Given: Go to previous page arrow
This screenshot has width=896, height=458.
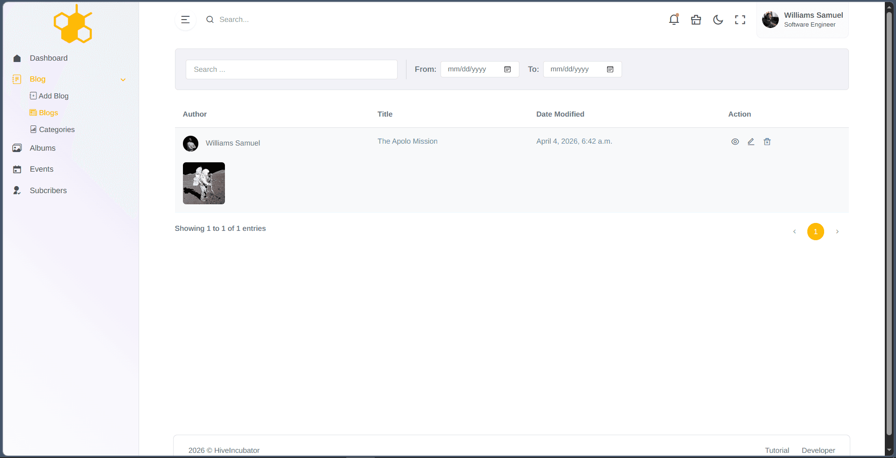Looking at the screenshot, I should (x=794, y=232).
